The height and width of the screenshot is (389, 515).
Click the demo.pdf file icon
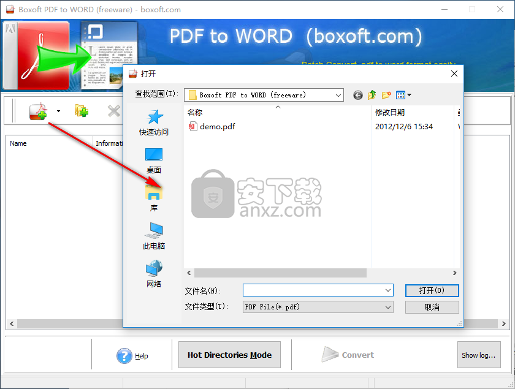click(193, 126)
